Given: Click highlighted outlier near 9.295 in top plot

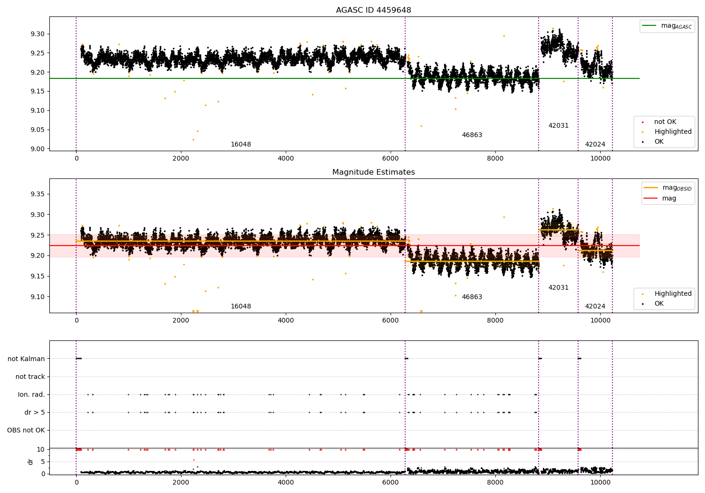Looking at the screenshot, I should coord(504,36).
